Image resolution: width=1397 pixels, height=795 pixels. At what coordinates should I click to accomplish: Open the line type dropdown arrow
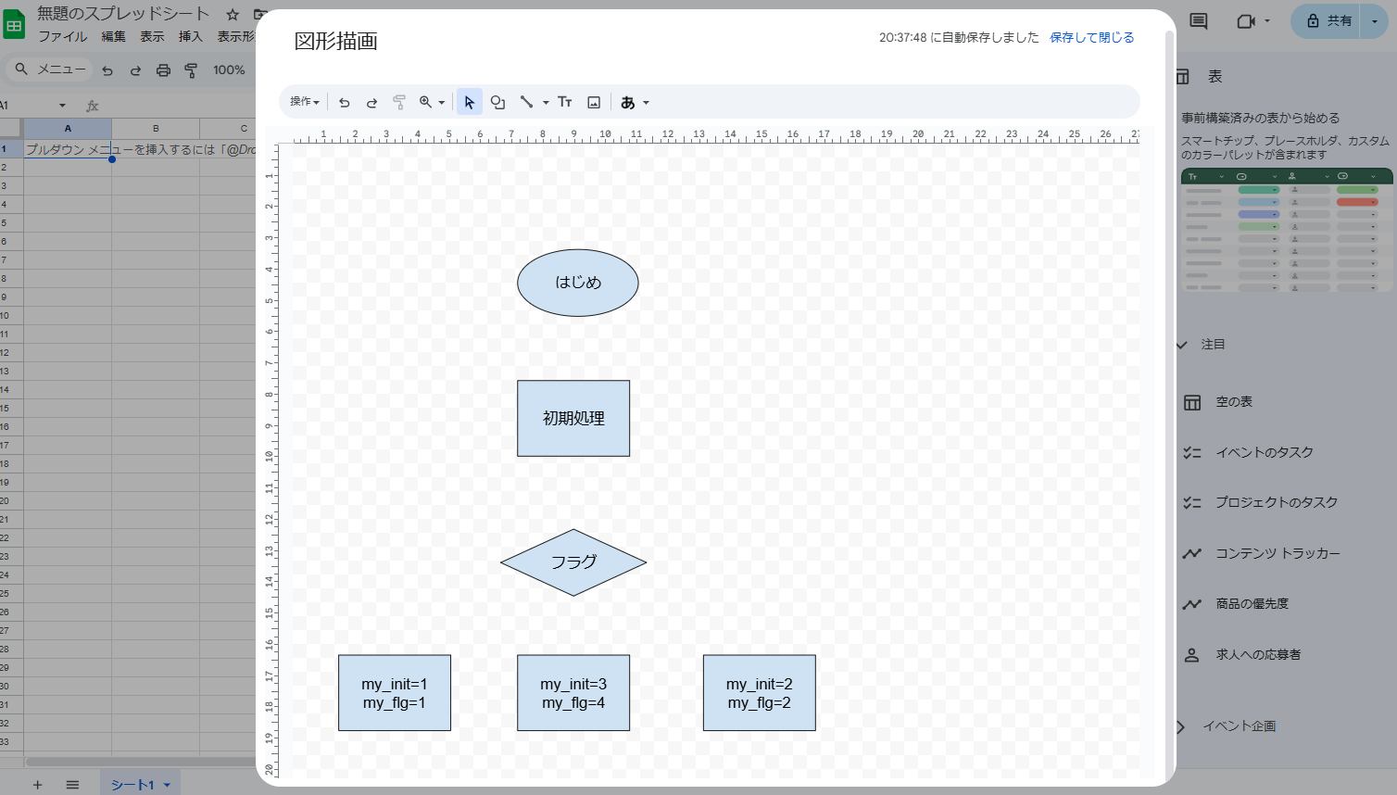click(x=546, y=103)
